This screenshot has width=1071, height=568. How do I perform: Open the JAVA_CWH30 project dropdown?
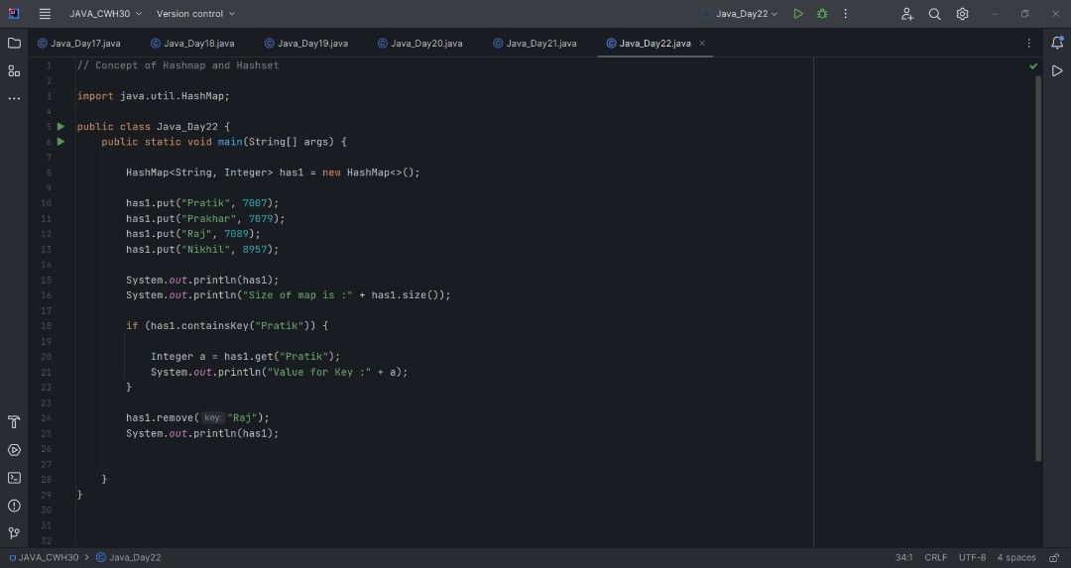pyautogui.click(x=106, y=14)
